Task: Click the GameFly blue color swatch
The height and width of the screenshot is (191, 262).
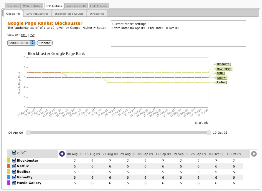Action: (9, 177)
